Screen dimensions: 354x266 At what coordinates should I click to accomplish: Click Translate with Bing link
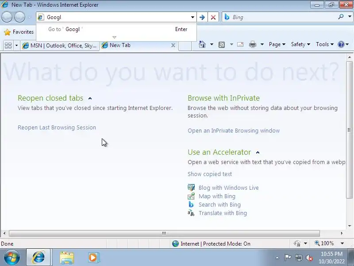pos(223,213)
